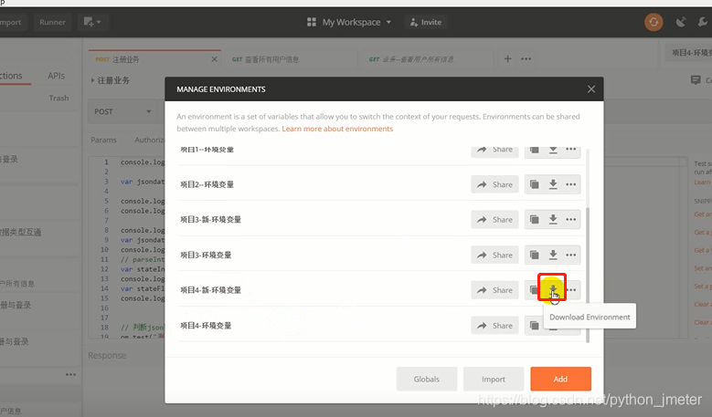Duplicate the 项目2--环境变量 environment
Screen dimensions: 712x417
pyautogui.click(x=535, y=184)
